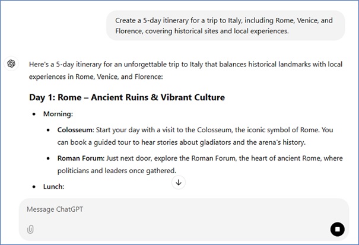Click the bullet point beside Morning
The height and width of the screenshot is (245, 359).
33,114
